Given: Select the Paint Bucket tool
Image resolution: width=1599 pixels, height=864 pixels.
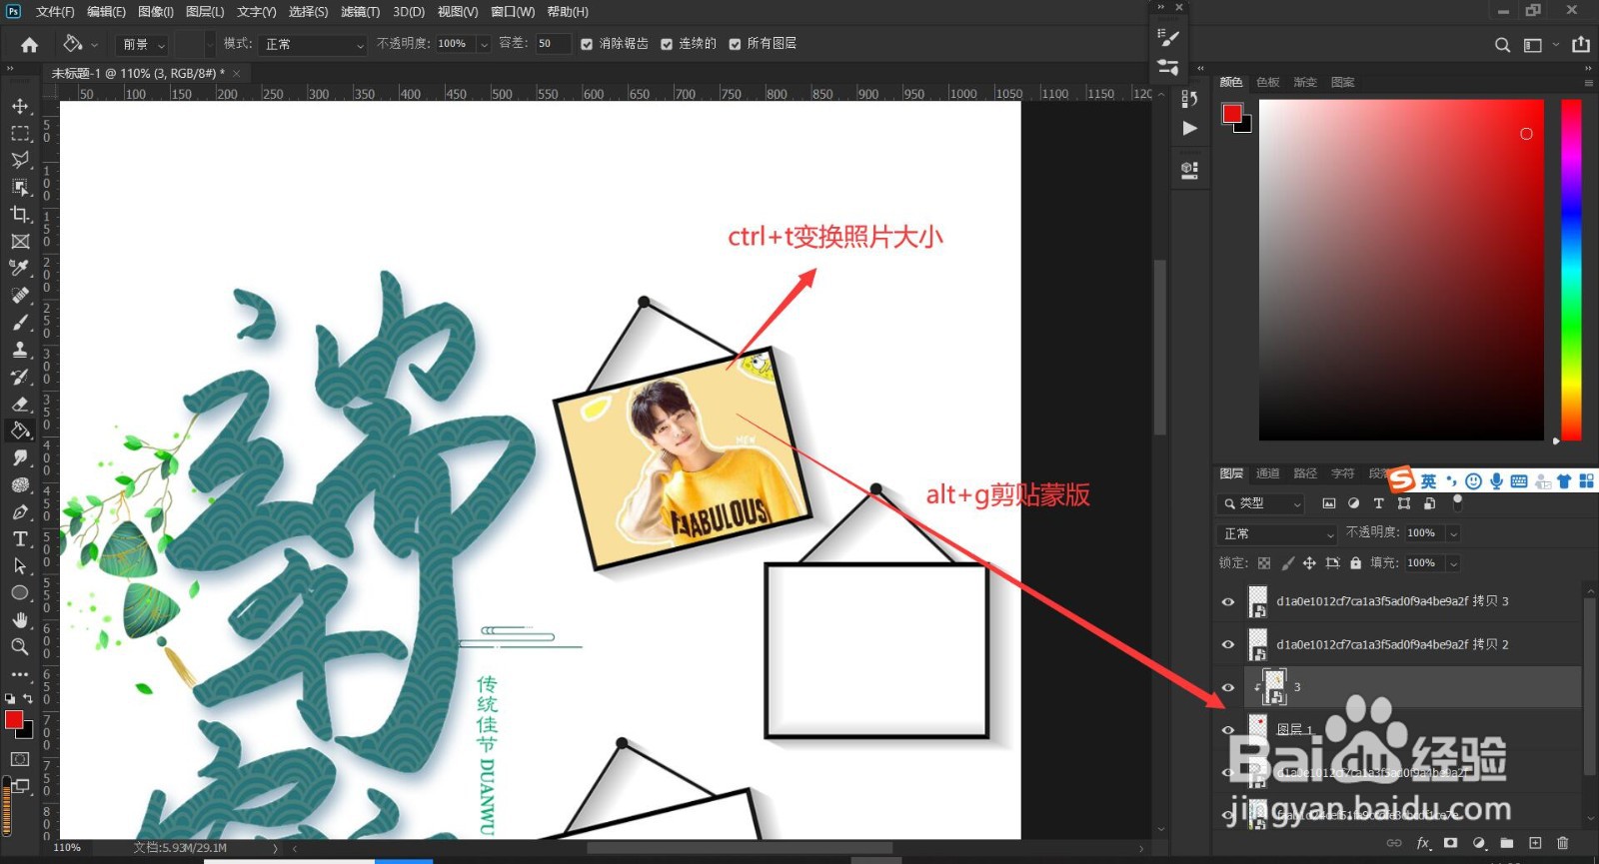Looking at the screenshot, I should [x=20, y=431].
